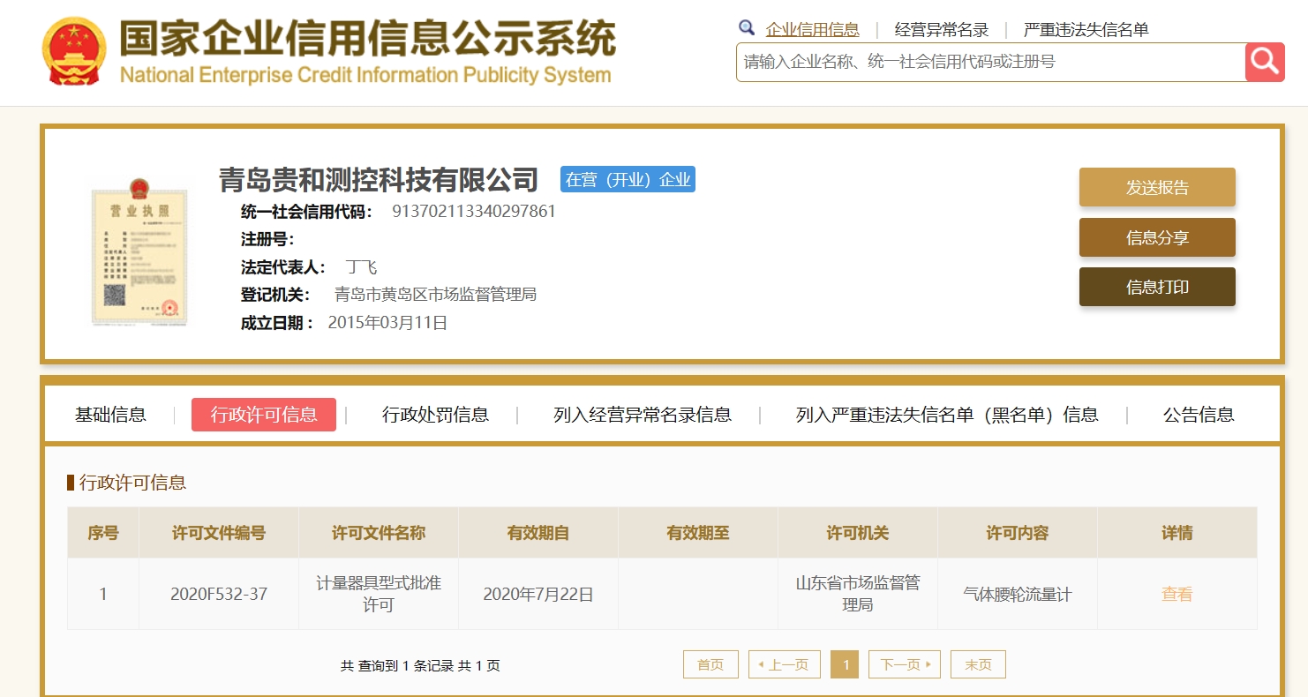Open the 列入严重违法失信名单（黑名单）信息 tab
The height and width of the screenshot is (697, 1308).
tap(947, 415)
